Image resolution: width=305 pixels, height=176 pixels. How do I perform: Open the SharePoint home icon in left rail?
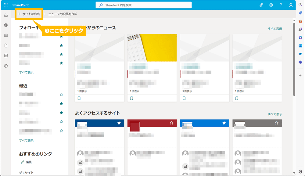point(6,15)
